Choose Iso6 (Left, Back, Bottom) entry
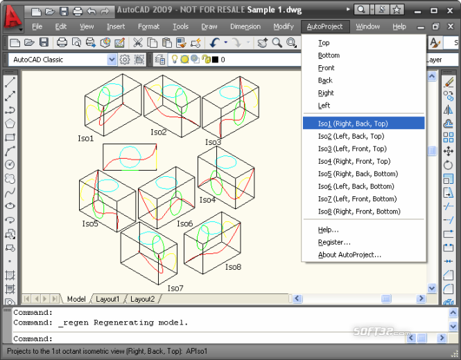Image resolution: width=461 pixels, height=360 pixels. 364,187
